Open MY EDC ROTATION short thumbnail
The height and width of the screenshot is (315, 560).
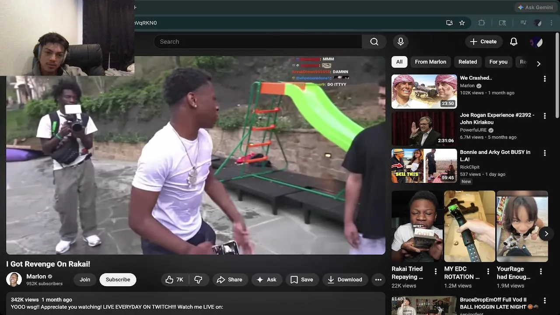pyautogui.click(x=469, y=226)
